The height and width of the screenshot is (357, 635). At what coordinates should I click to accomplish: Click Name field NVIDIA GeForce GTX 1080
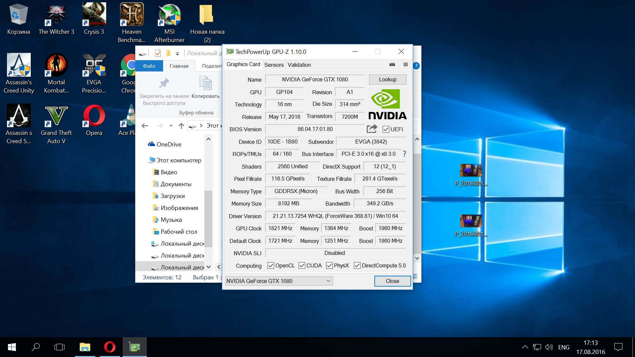coord(315,79)
